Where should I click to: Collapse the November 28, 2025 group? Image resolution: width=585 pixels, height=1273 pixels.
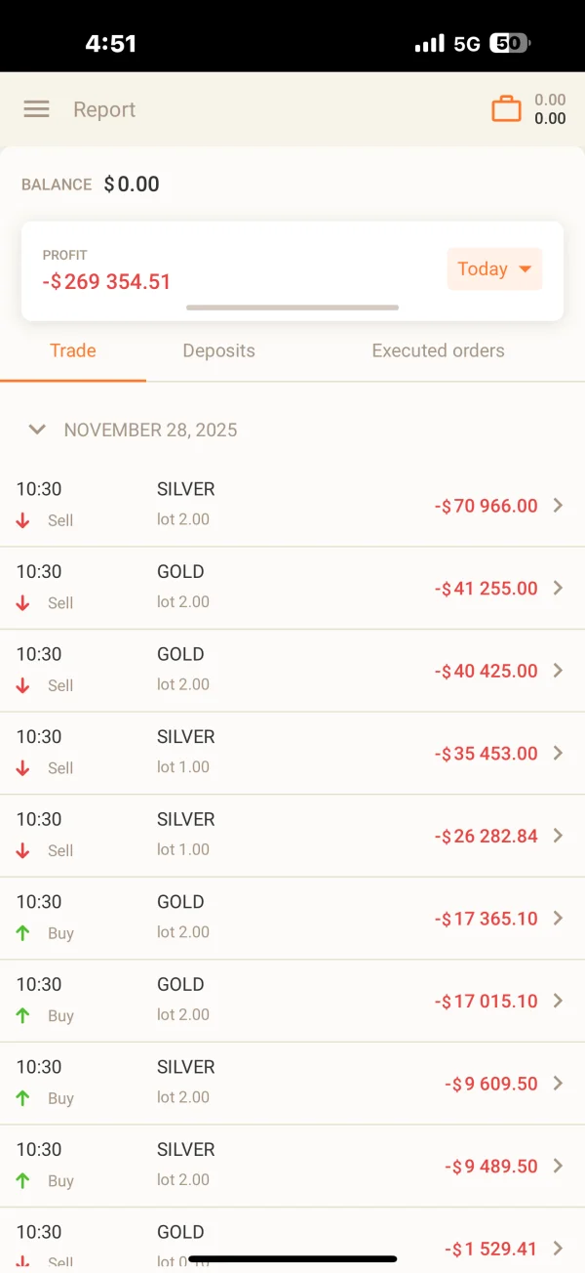(37, 430)
